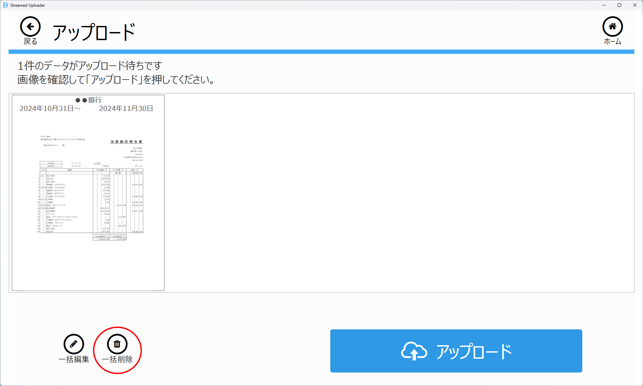Click the アップロード page heading

pos(94,33)
